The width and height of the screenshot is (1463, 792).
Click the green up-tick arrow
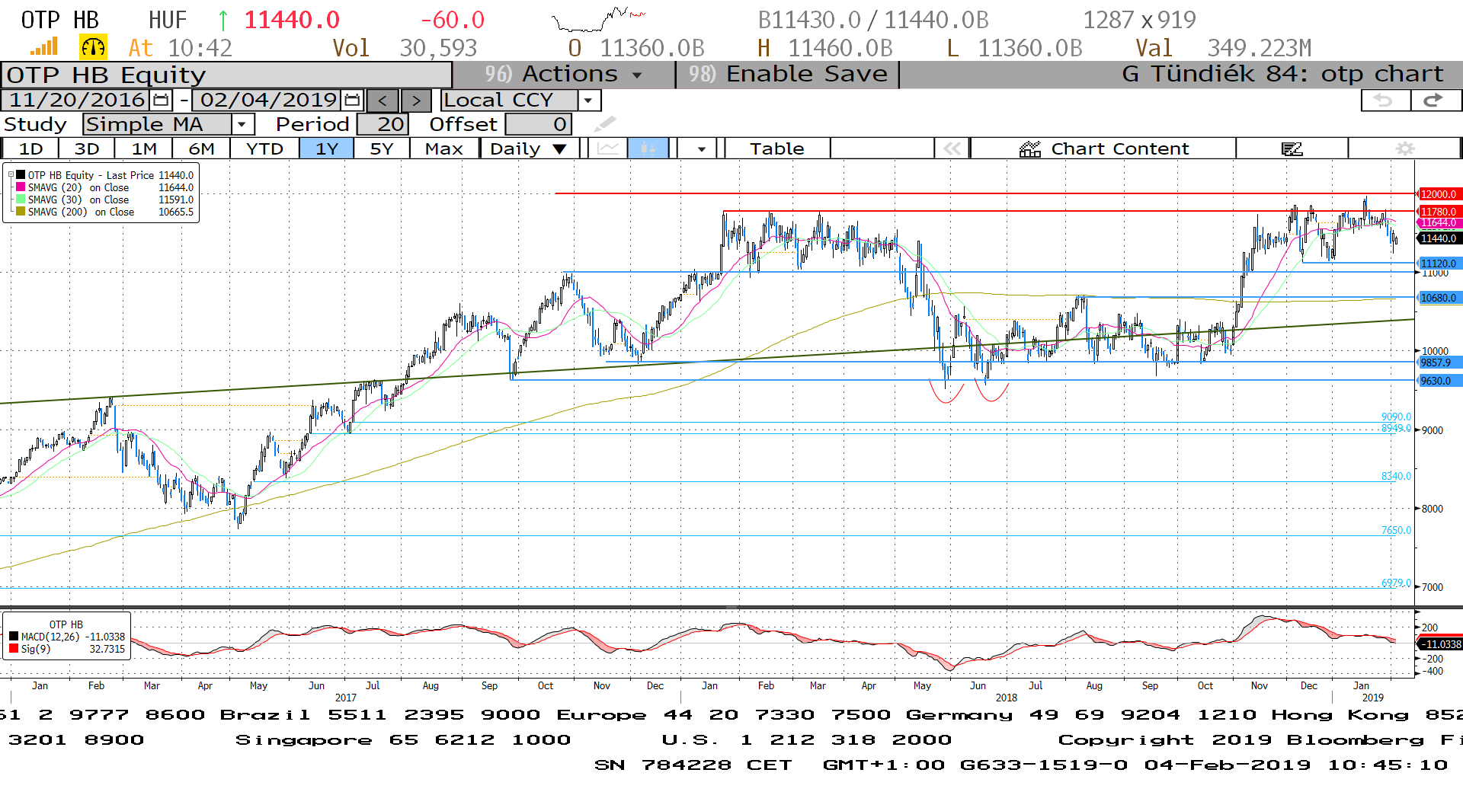coord(223,20)
